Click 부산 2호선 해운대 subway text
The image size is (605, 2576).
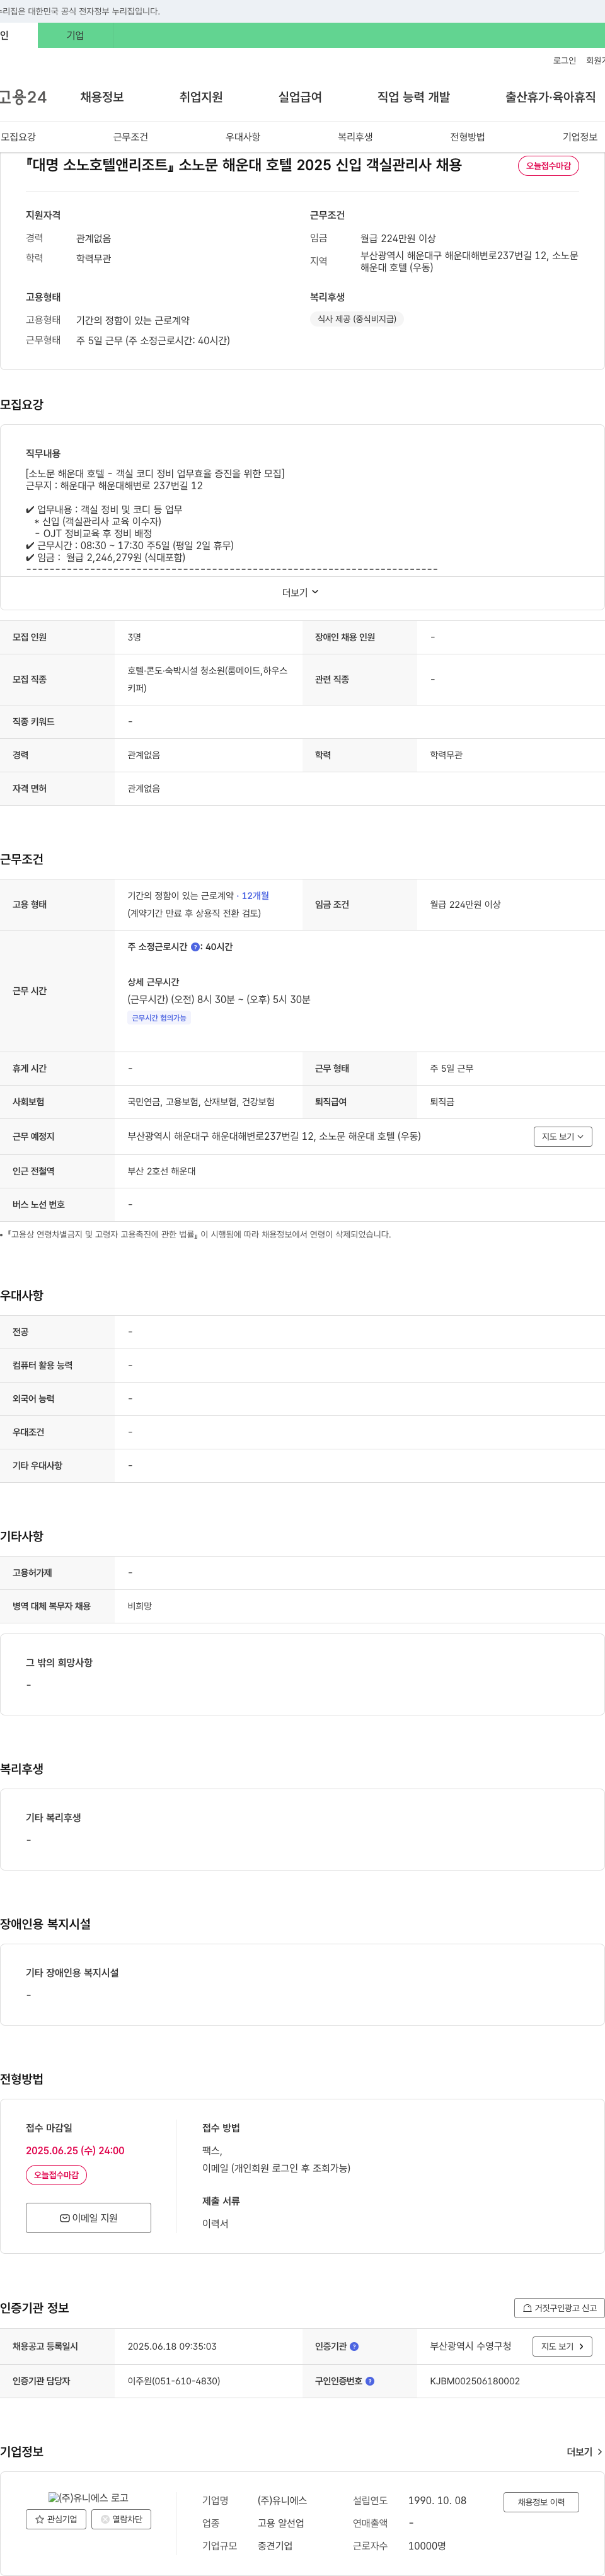click(162, 1171)
